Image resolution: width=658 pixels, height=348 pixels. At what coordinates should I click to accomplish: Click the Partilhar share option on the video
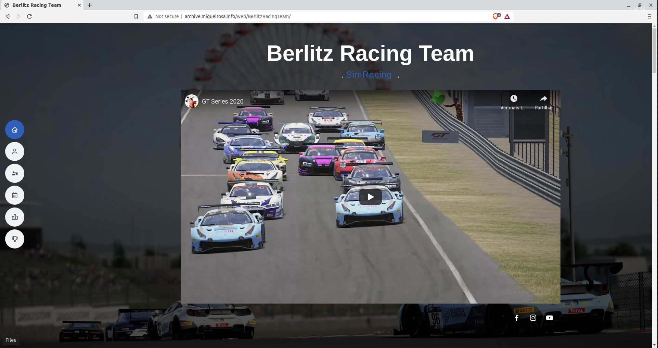click(x=543, y=102)
